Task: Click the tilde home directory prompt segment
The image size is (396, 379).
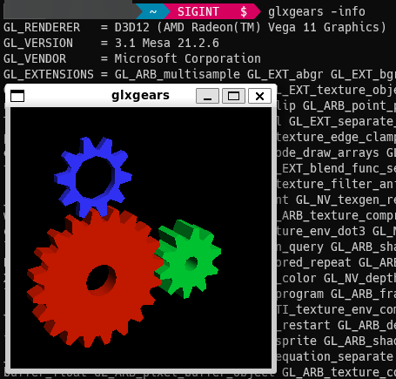Action: [153, 11]
